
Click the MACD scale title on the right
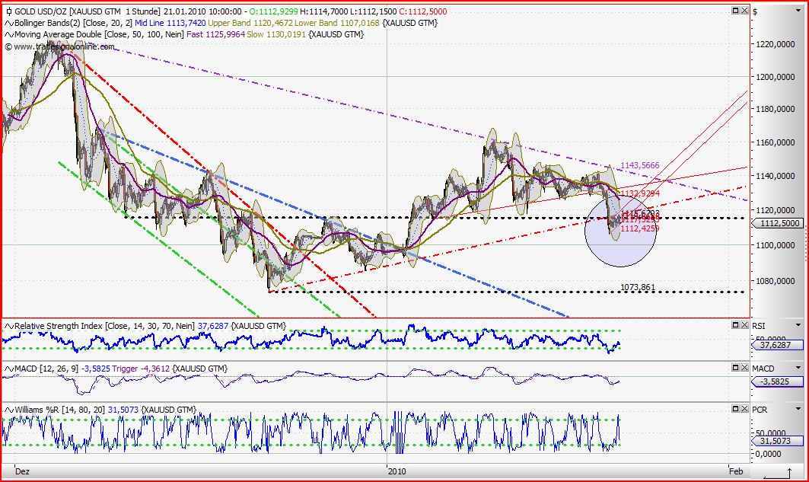763,369
